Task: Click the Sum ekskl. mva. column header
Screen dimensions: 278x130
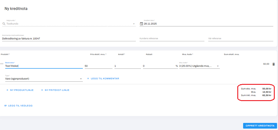Action: 232,54
